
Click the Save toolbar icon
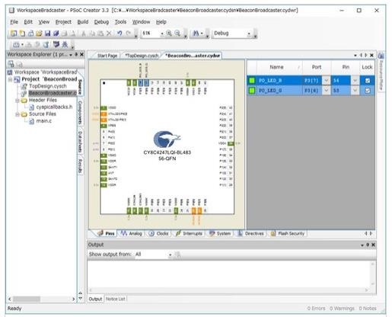coord(47,34)
